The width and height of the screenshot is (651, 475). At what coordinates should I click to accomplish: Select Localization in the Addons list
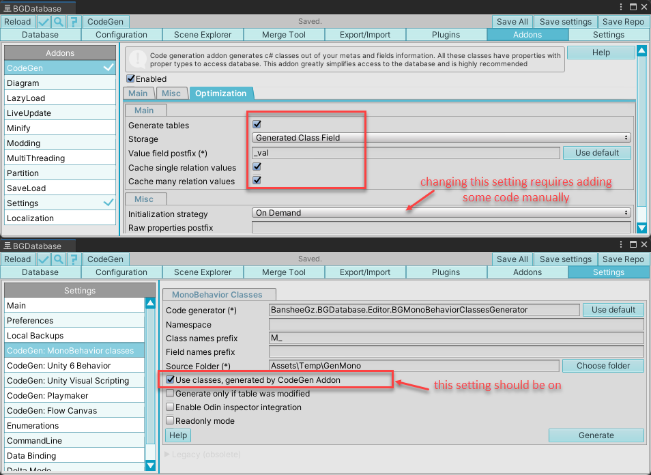point(60,218)
